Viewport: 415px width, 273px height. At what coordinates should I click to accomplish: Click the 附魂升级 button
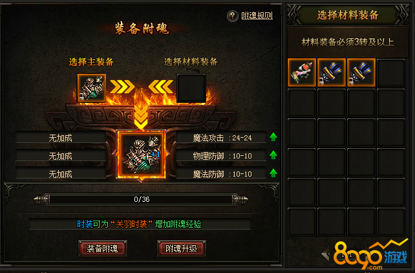pyautogui.click(x=181, y=248)
